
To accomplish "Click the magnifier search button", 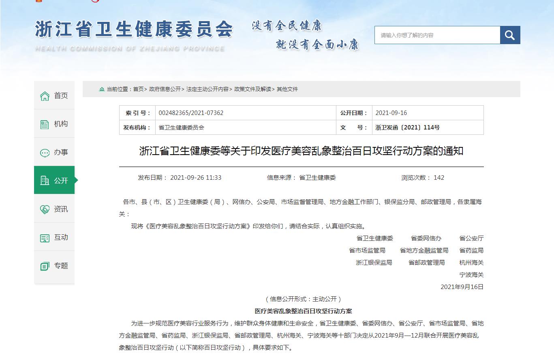I will click(510, 35).
